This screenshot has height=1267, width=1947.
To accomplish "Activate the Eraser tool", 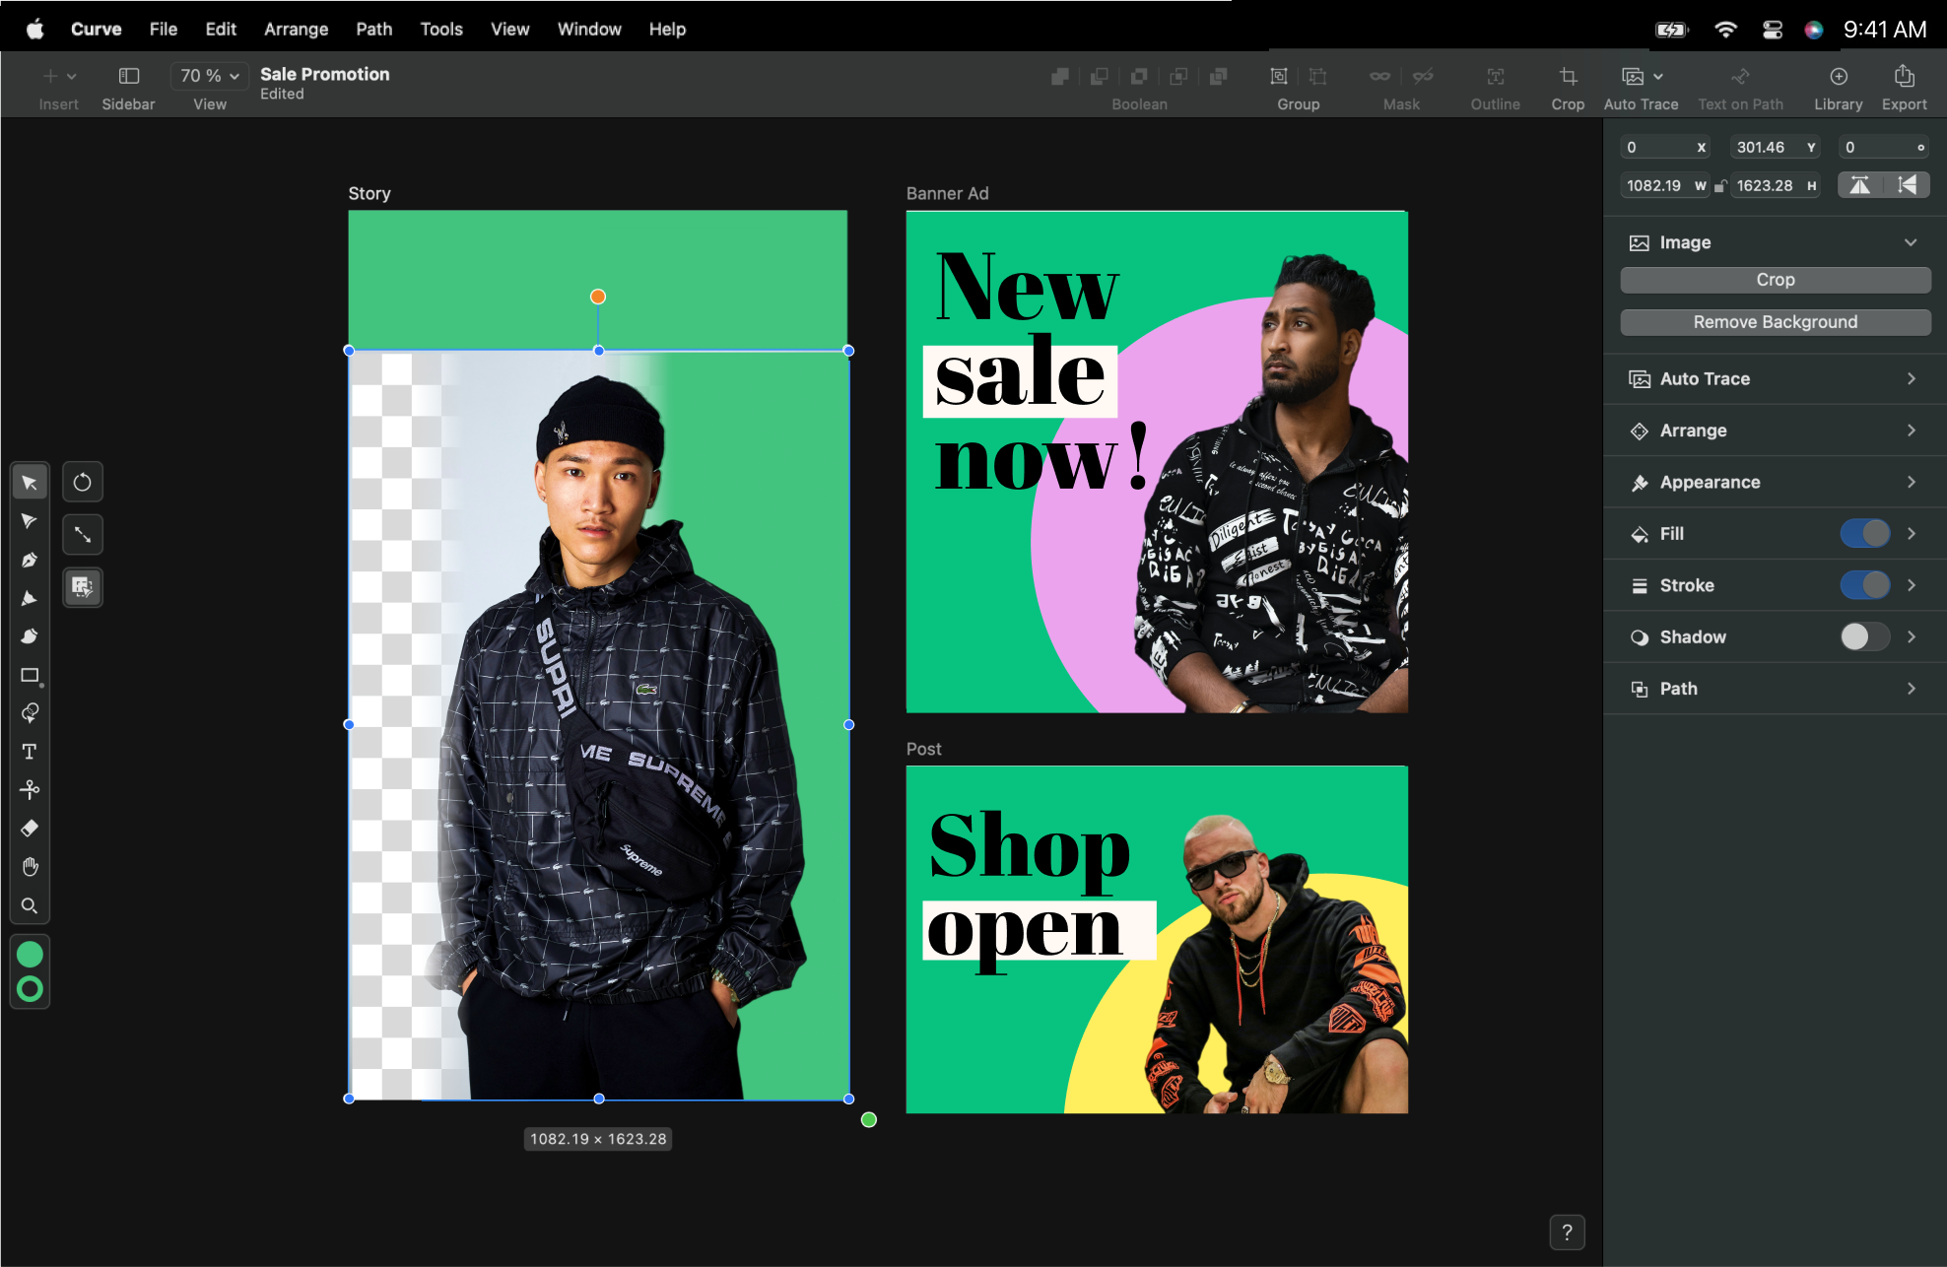I will [30, 829].
